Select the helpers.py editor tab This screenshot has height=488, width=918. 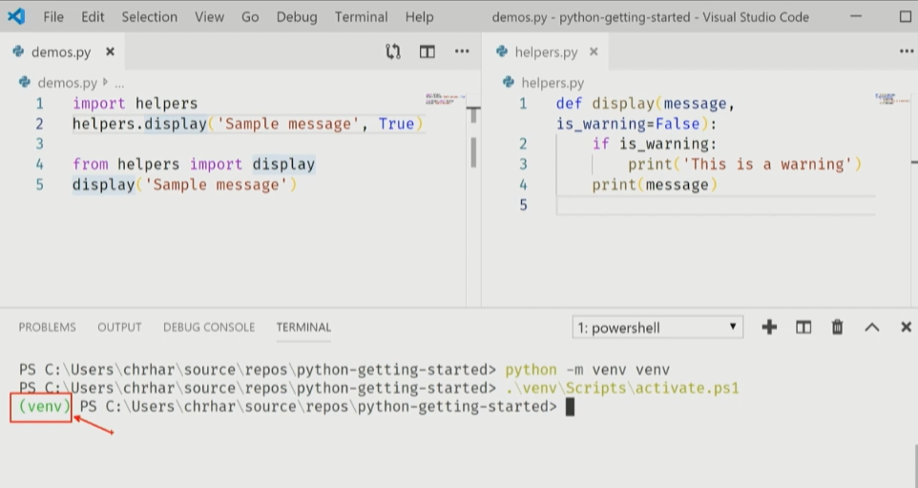click(x=546, y=52)
